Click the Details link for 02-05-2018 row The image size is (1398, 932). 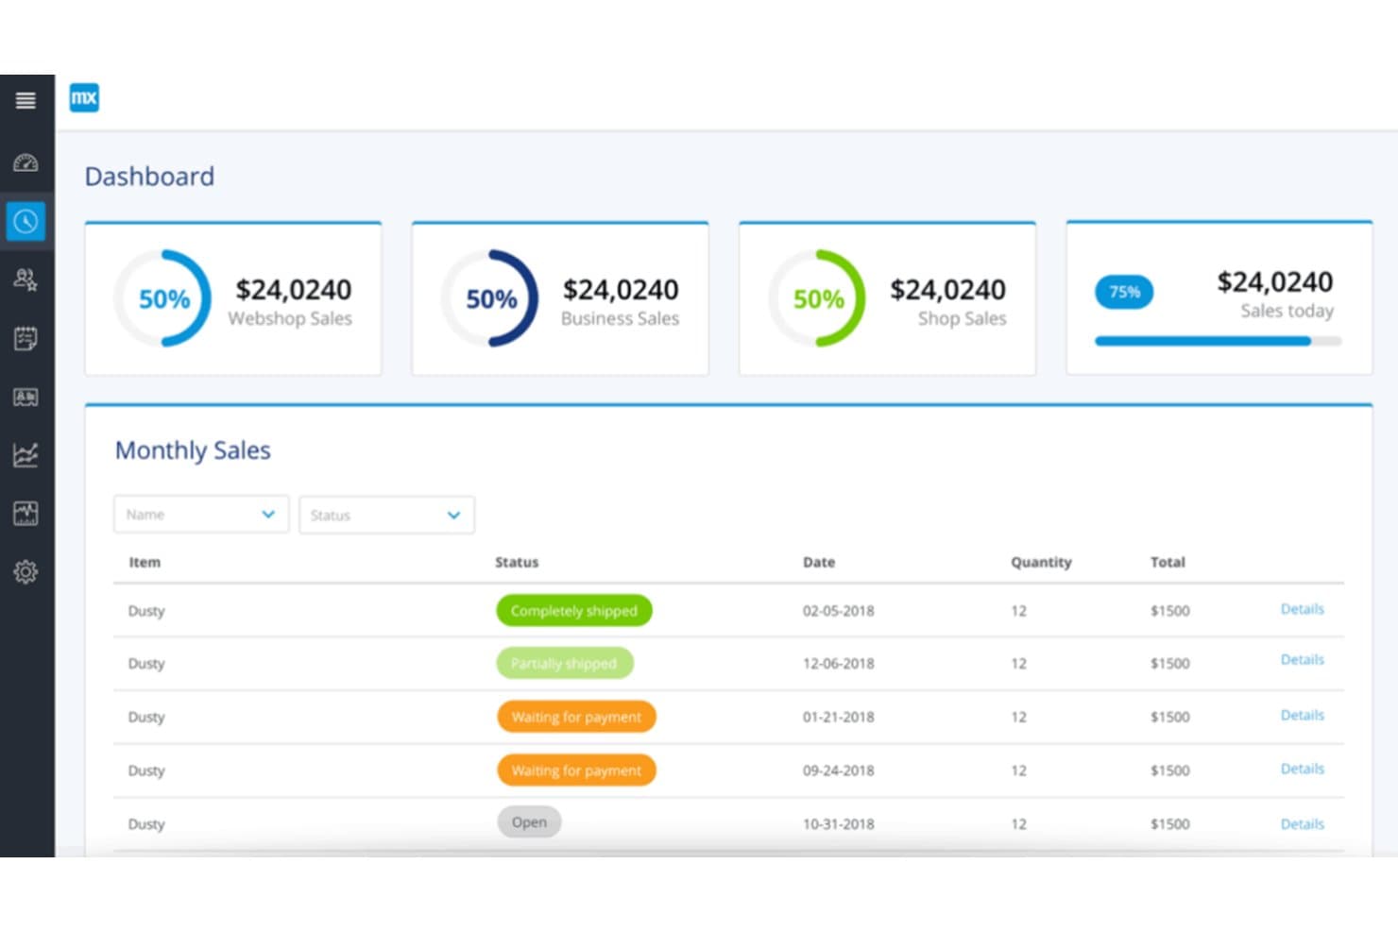tap(1302, 609)
